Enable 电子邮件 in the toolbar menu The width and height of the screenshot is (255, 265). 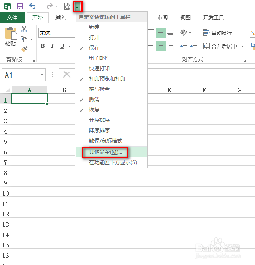111,58
